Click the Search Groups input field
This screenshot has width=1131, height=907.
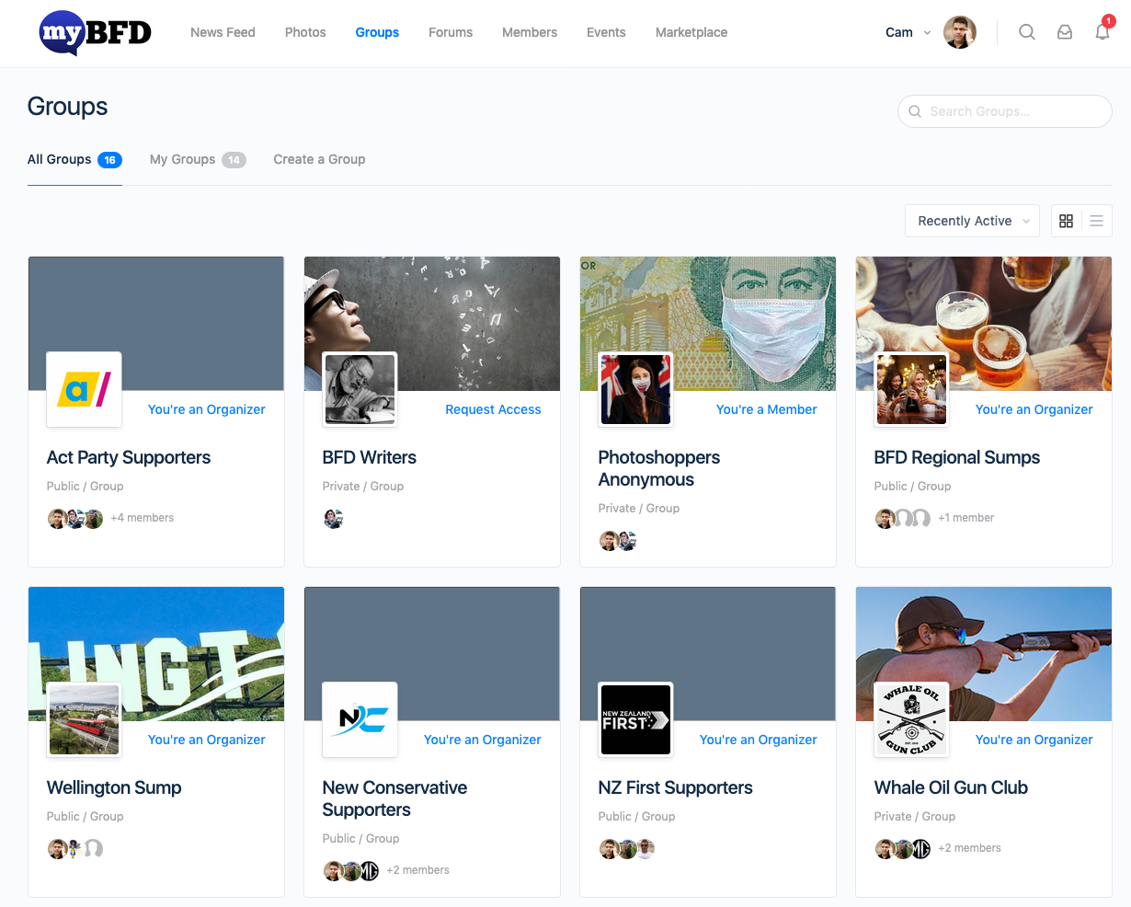1004,111
